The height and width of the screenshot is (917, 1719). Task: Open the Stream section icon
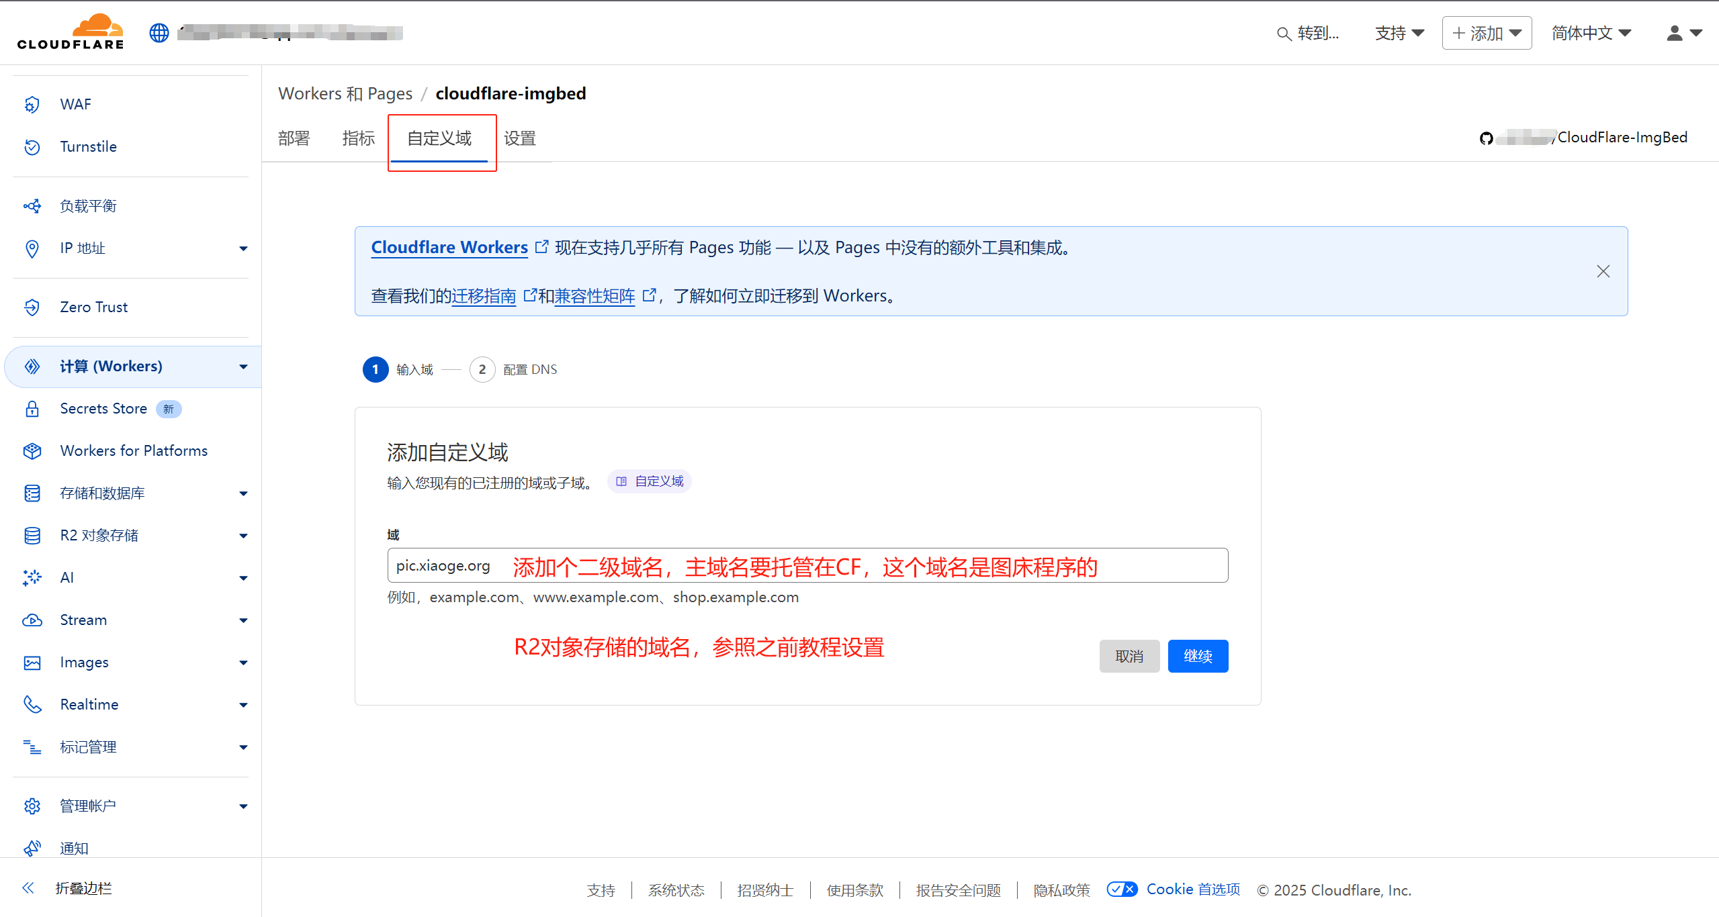point(32,620)
